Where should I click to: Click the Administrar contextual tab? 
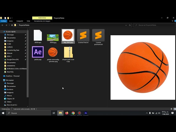pos(42,18)
